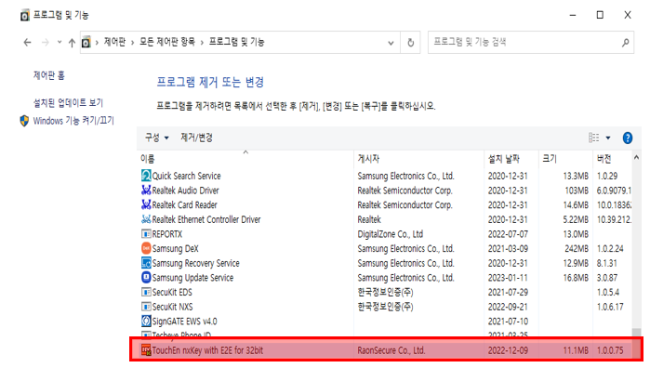Click the Samsung DeX icon

point(146,248)
